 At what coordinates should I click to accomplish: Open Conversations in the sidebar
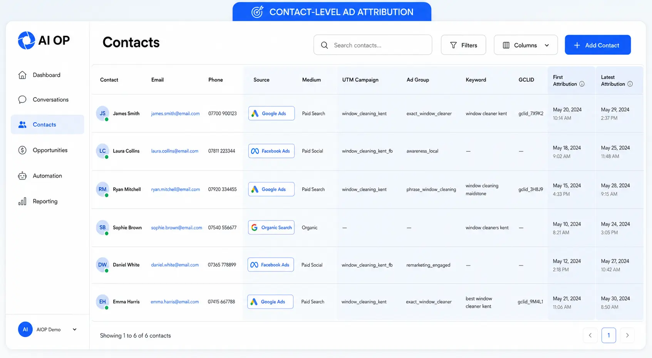click(x=51, y=99)
